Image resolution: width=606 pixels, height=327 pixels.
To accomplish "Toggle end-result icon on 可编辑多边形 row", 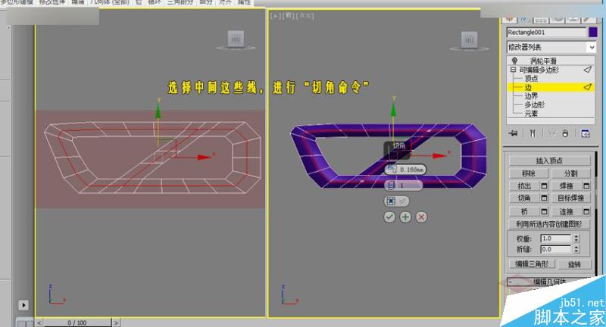I will pyautogui.click(x=588, y=70).
